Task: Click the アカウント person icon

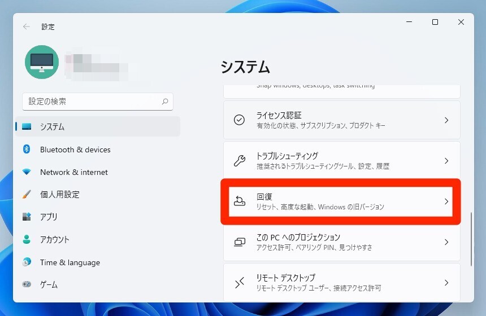Action: [x=27, y=239]
